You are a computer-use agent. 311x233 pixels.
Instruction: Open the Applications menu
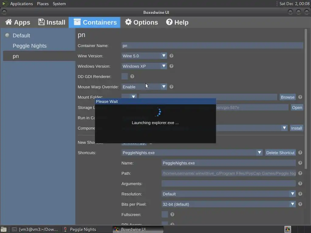22,4
